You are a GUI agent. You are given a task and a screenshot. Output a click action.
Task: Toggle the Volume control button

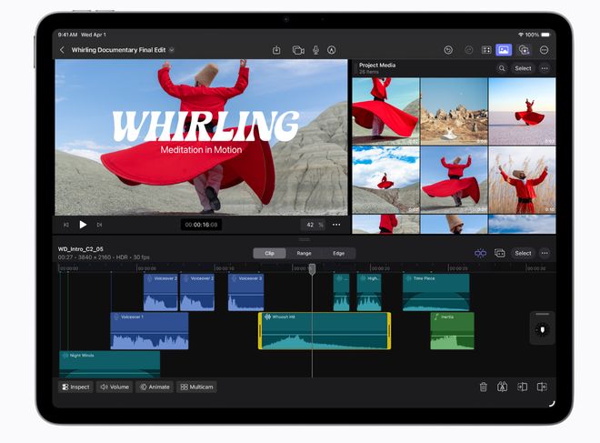coord(114,387)
